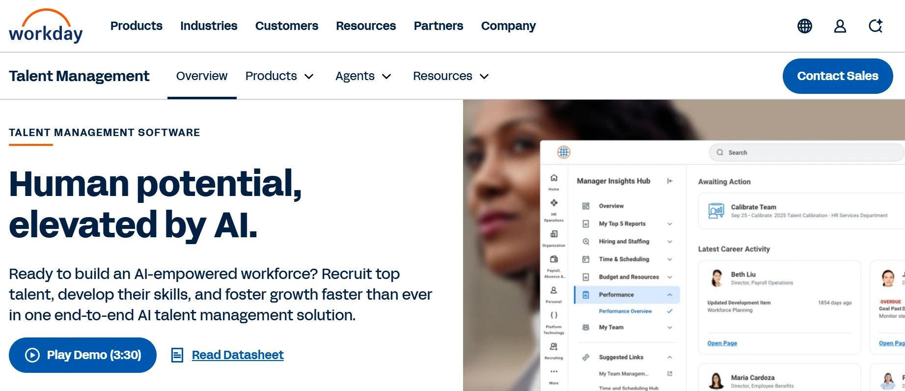Collapse the Manager Insights Hub panel icon
The image size is (905, 391).
point(670,181)
